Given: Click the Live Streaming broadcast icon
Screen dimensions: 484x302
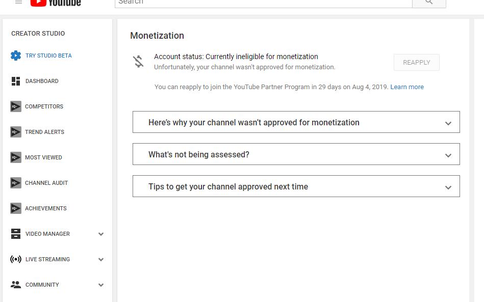Looking at the screenshot, I should (x=16, y=259).
